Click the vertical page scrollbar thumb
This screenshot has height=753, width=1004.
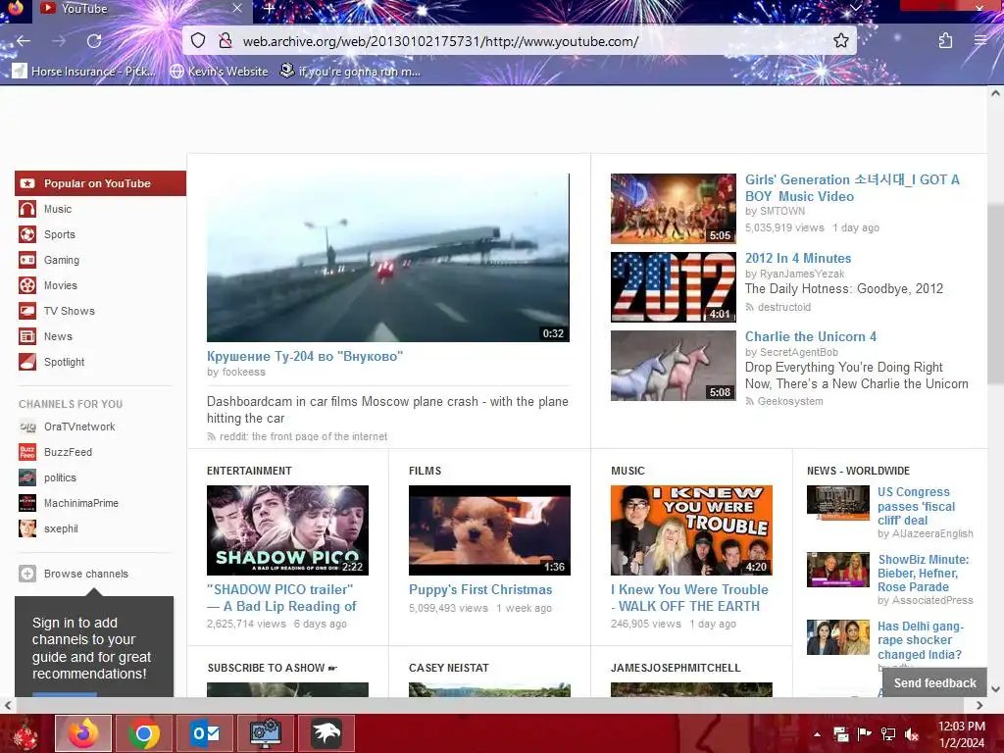point(995,294)
